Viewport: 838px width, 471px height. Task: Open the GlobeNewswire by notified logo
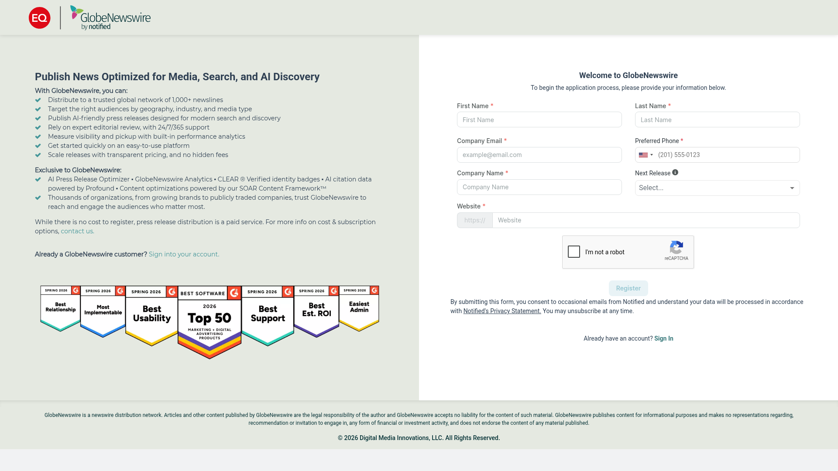[110, 18]
